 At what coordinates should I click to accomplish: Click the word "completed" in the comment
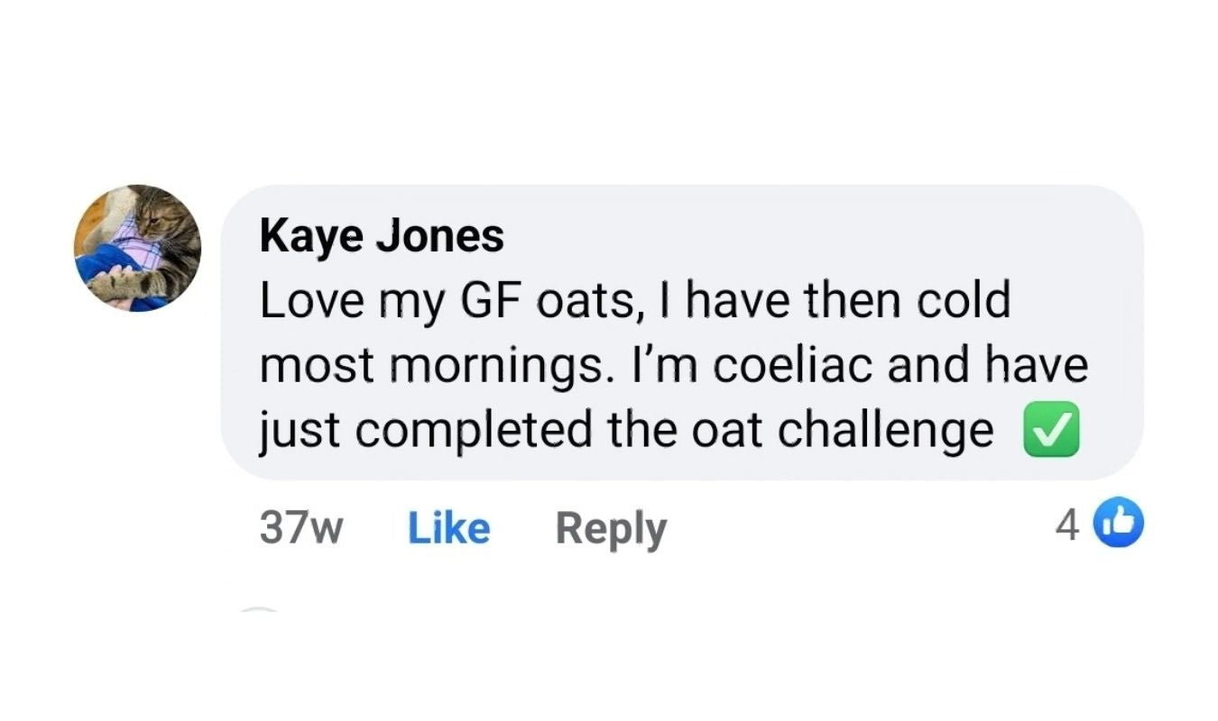pos(475,431)
